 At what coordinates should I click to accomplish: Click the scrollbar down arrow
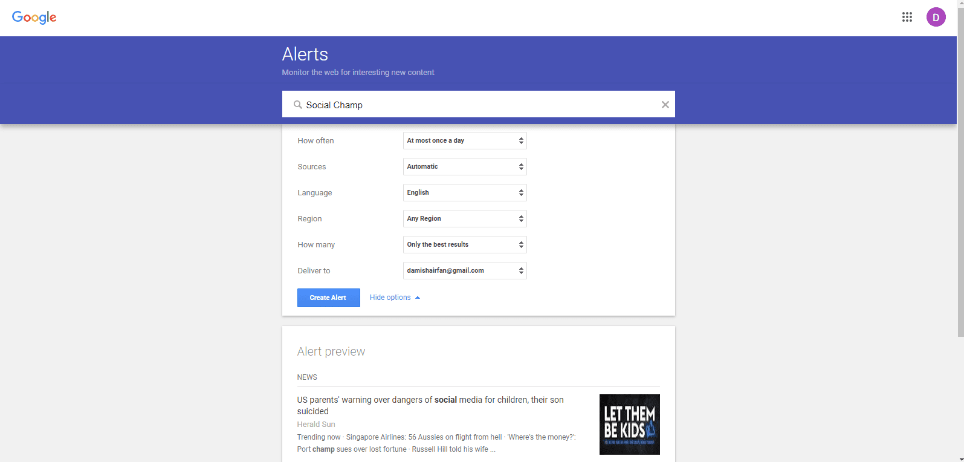tap(960, 458)
